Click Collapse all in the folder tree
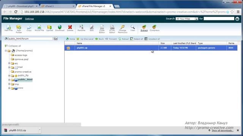The height and width of the screenshot is (136, 243). pyautogui.click(x=13, y=46)
